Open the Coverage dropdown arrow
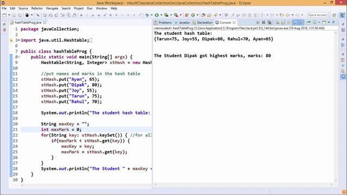347x195 pixels. point(171,15)
